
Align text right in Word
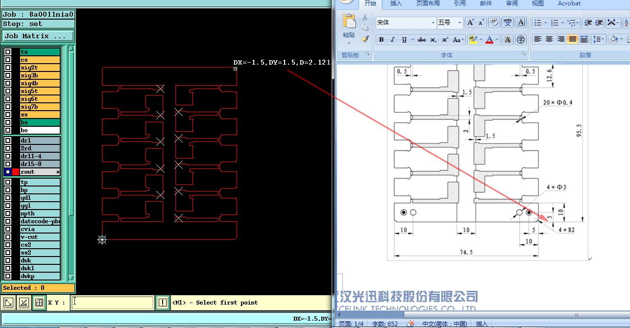point(561,40)
